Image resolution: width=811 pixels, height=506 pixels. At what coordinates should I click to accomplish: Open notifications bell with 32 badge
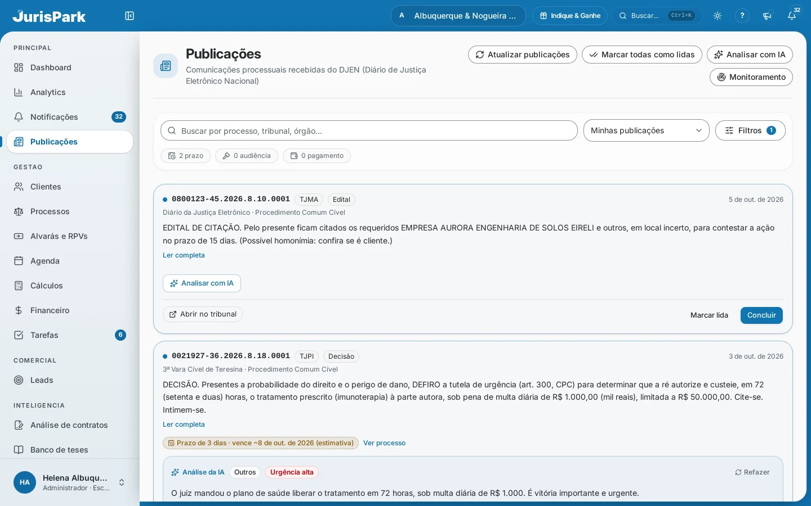pyautogui.click(x=792, y=16)
